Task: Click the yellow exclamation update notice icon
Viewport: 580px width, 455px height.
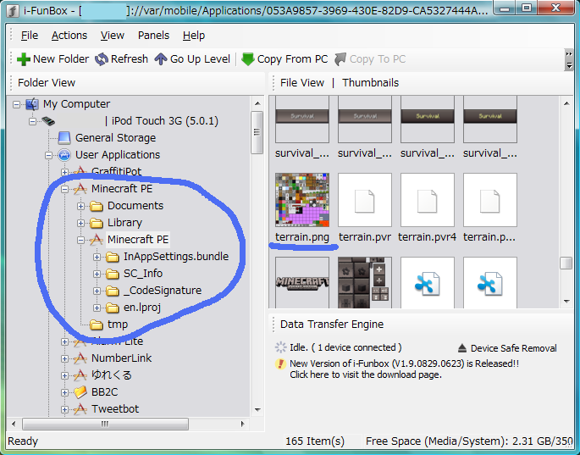Action: point(280,364)
